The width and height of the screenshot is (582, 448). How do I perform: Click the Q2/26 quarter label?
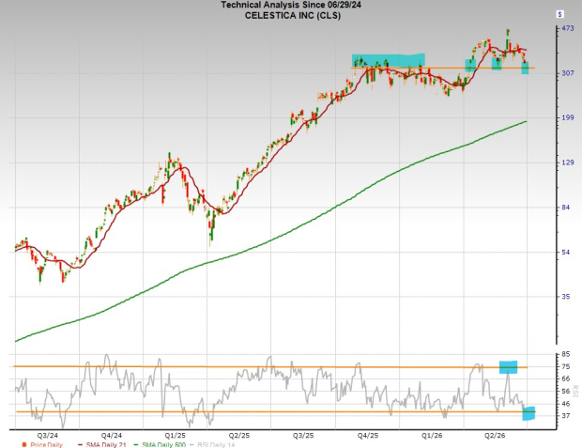[495, 436]
